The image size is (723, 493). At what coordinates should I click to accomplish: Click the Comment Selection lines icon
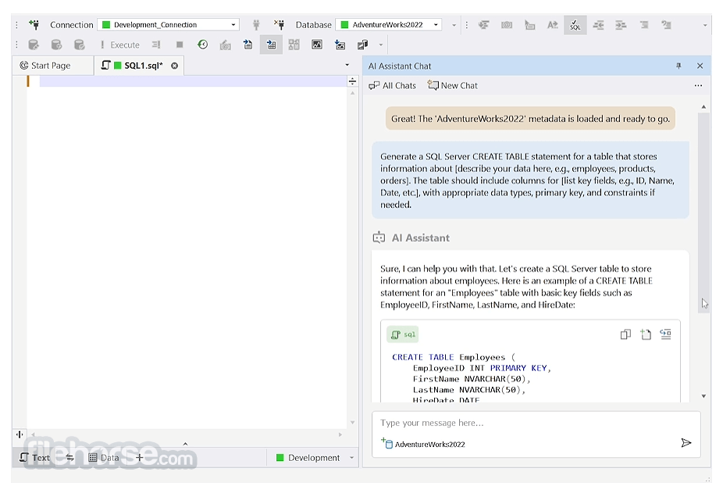643,25
